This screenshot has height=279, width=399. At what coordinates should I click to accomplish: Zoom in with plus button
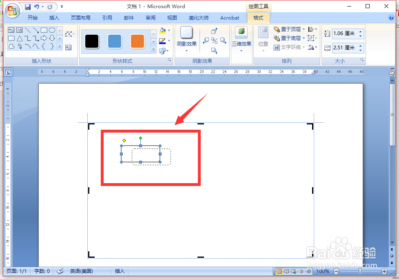click(384, 271)
